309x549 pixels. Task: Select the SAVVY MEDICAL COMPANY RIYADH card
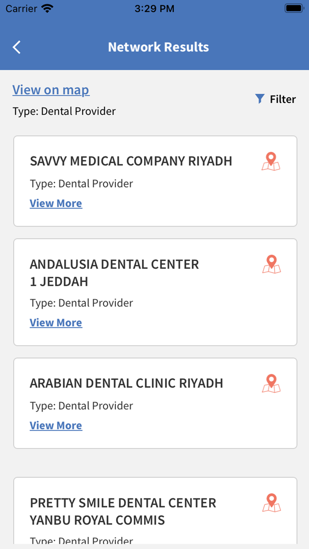(x=154, y=181)
